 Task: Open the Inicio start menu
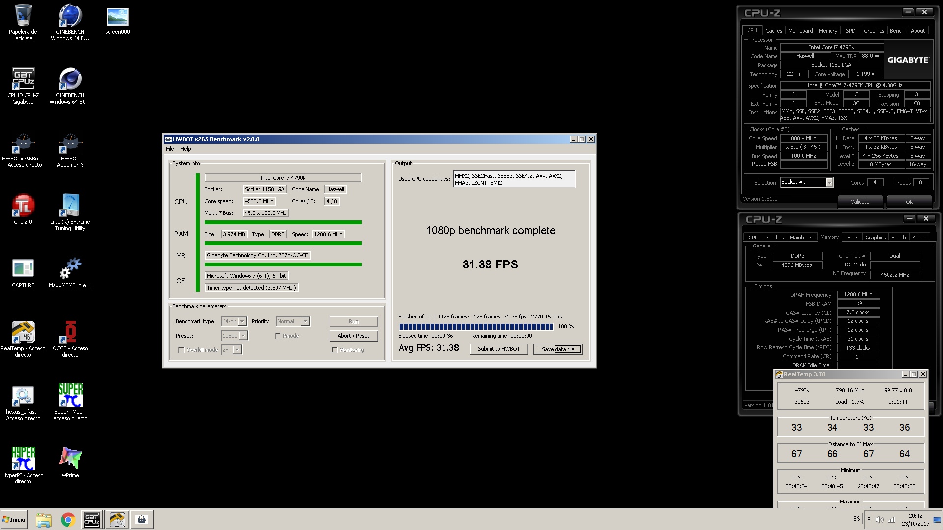click(x=14, y=520)
